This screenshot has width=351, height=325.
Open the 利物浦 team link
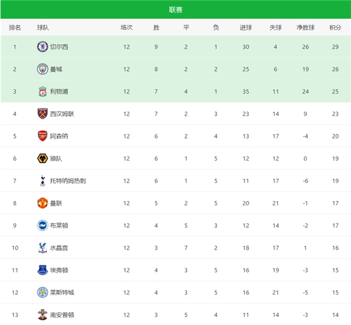tap(58, 92)
